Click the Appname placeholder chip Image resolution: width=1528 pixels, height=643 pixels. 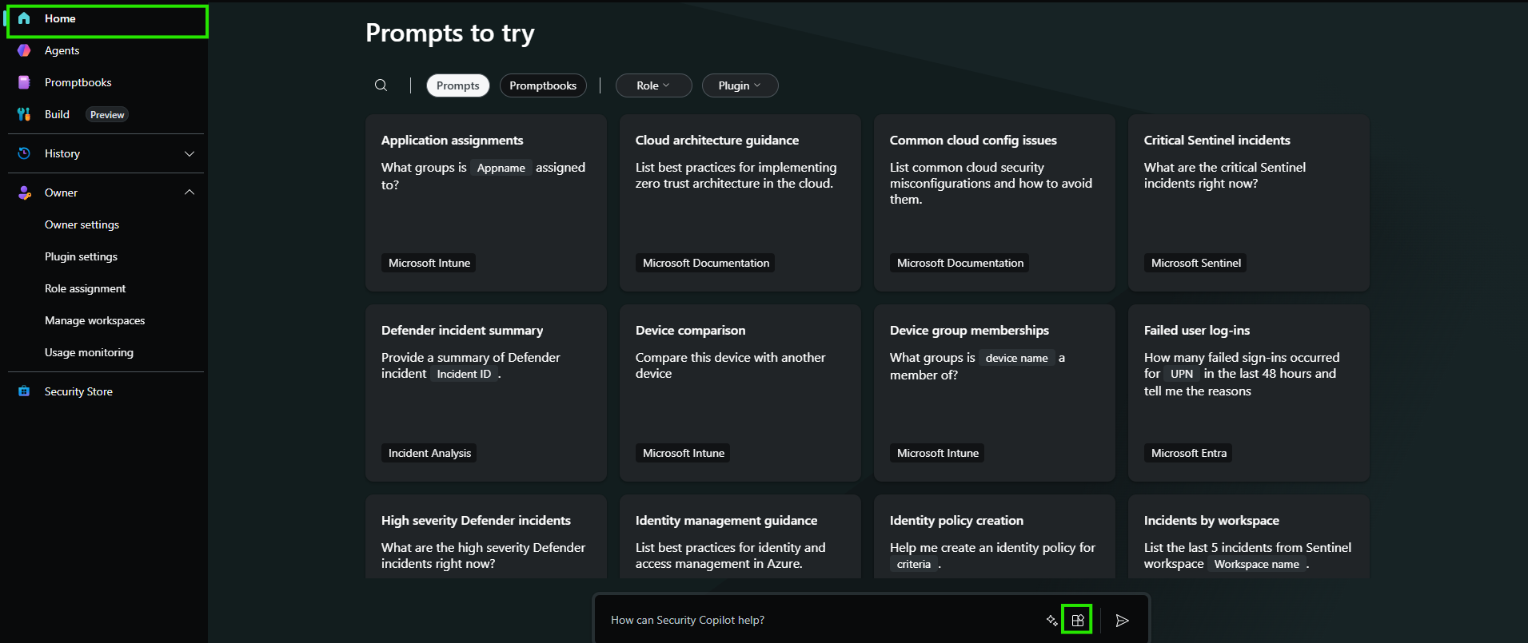501,168
